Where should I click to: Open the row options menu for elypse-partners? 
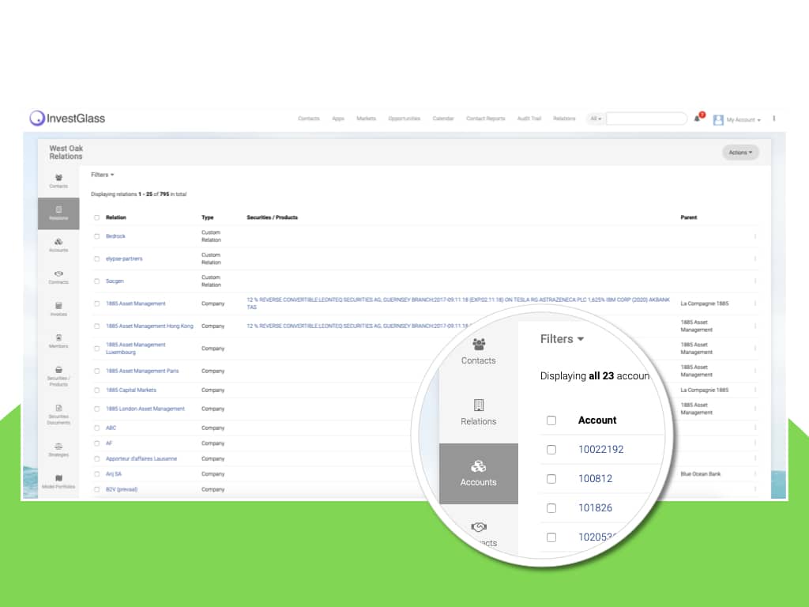click(x=754, y=258)
